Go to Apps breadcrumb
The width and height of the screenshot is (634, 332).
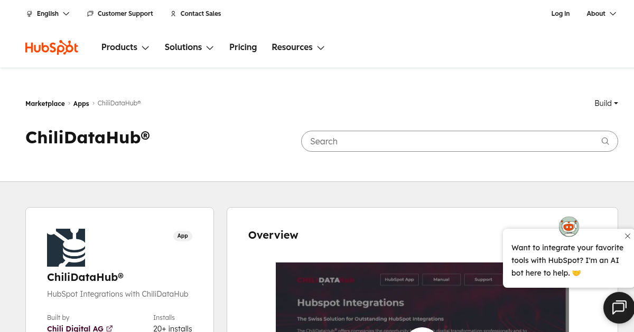(x=81, y=104)
